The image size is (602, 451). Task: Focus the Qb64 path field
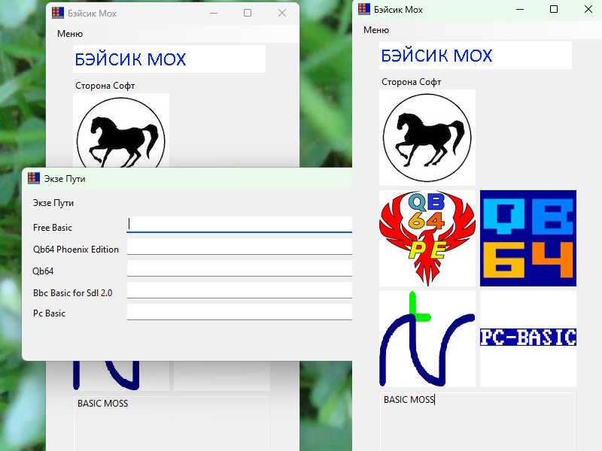[x=239, y=268]
